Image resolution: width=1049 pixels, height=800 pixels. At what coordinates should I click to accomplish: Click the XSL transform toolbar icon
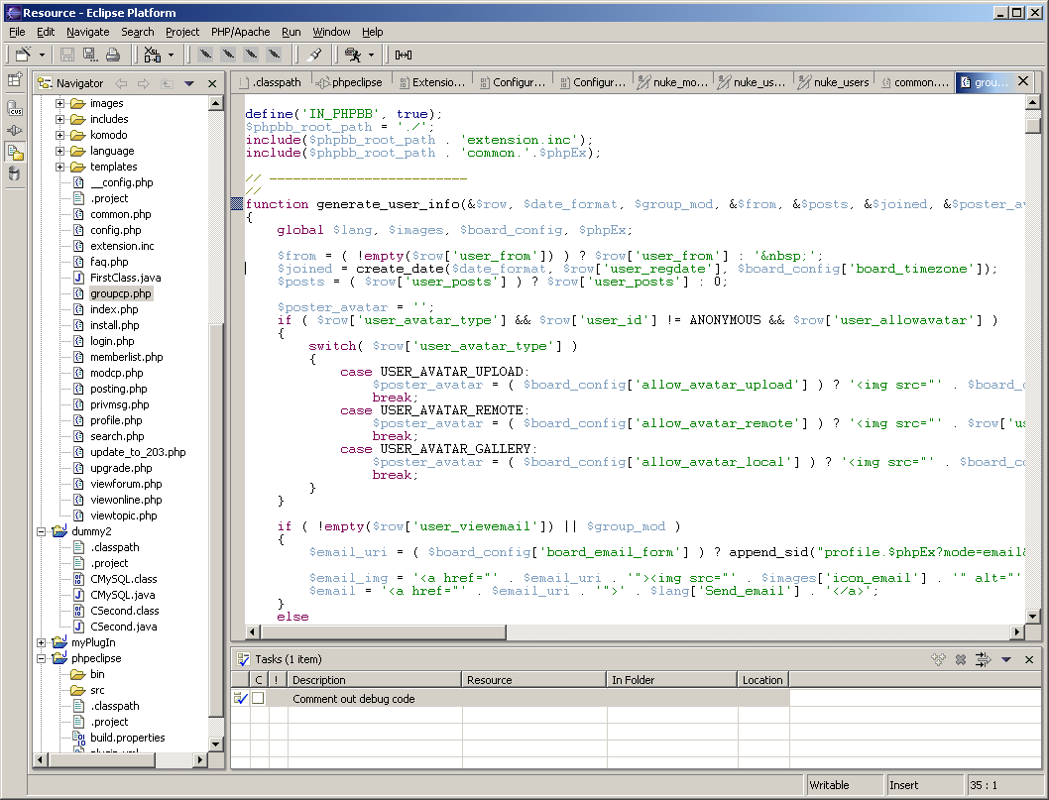(x=153, y=55)
